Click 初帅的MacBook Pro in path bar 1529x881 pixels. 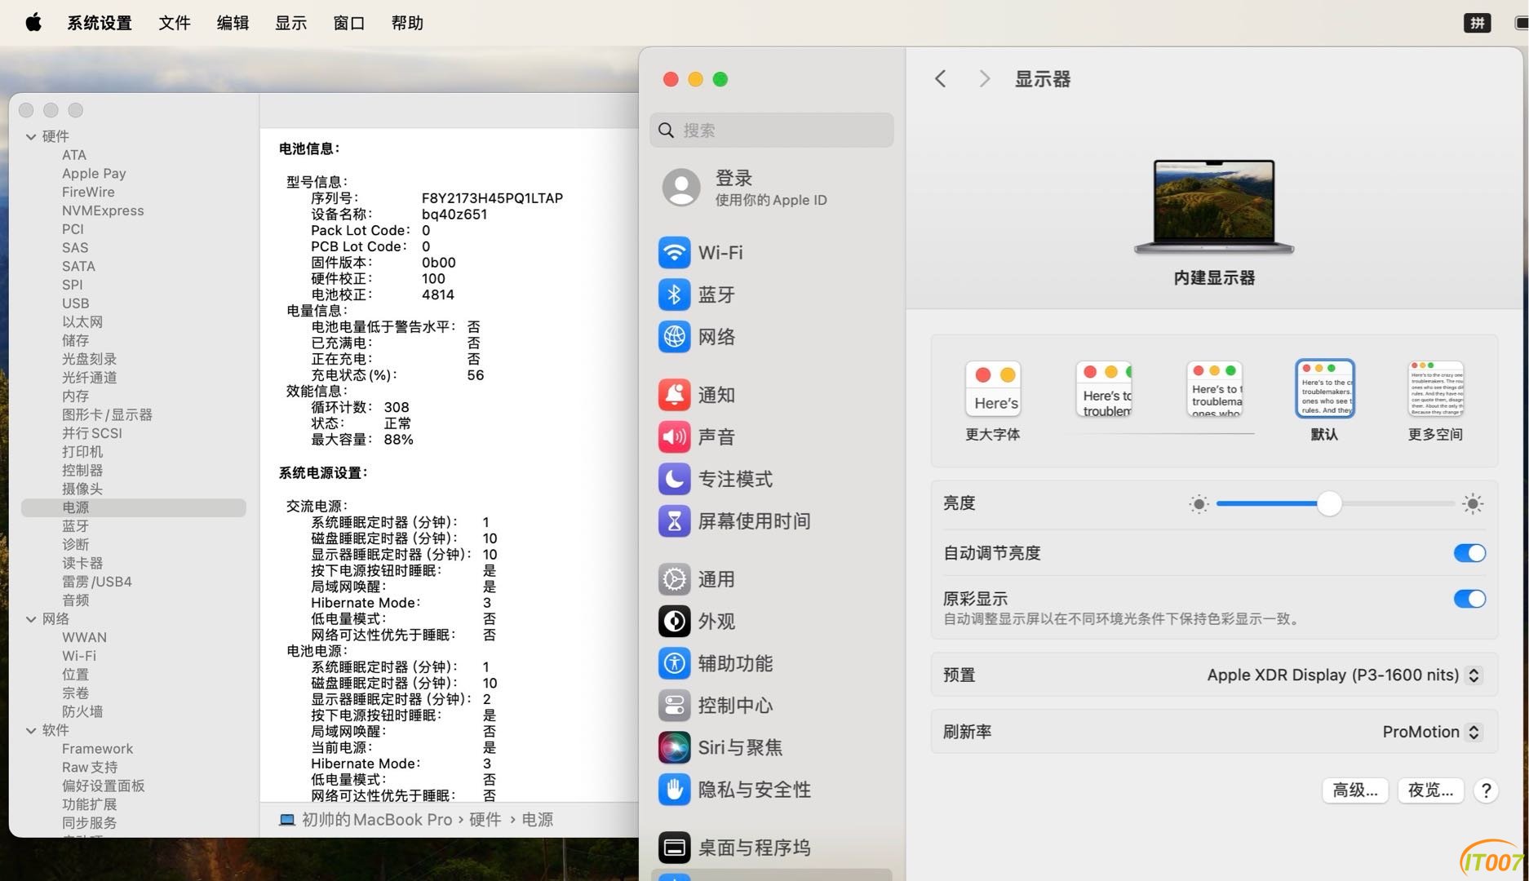[x=377, y=820]
